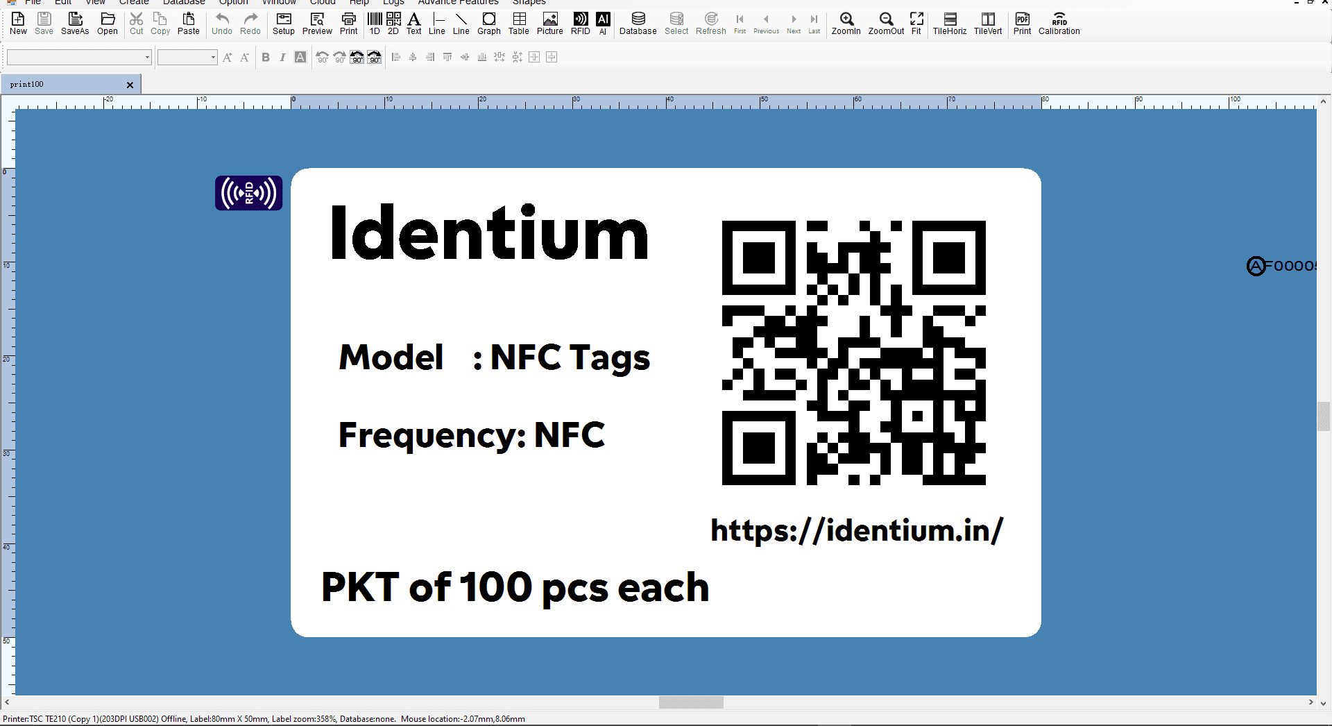Click the Redo arrow icon
This screenshot has width=1332, height=726.
click(250, 24)
